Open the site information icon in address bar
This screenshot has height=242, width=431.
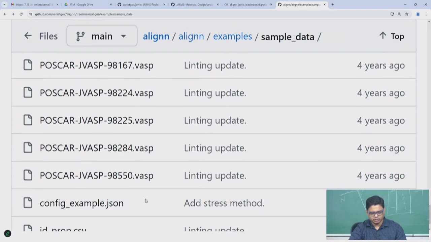point(31,14)
